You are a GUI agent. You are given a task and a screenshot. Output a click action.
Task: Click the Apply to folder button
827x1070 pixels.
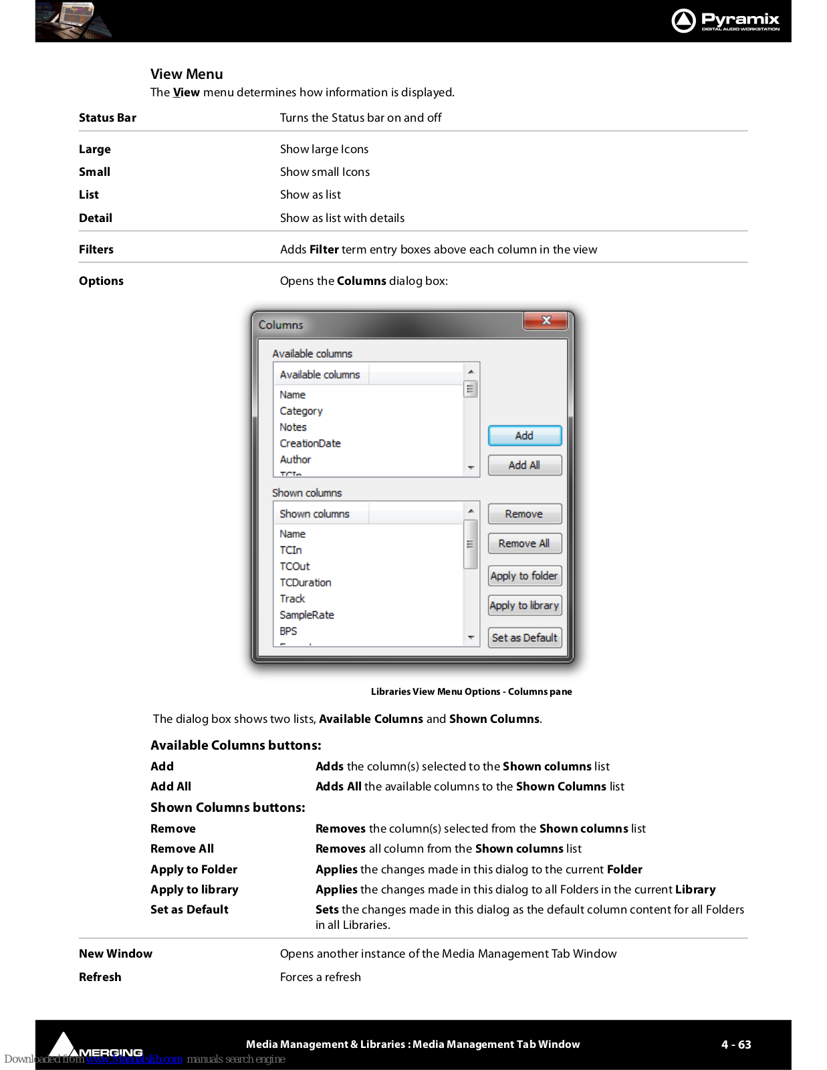(524, 576)
